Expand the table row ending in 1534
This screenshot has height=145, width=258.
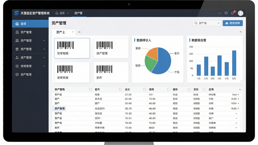(x=238, y=103)
